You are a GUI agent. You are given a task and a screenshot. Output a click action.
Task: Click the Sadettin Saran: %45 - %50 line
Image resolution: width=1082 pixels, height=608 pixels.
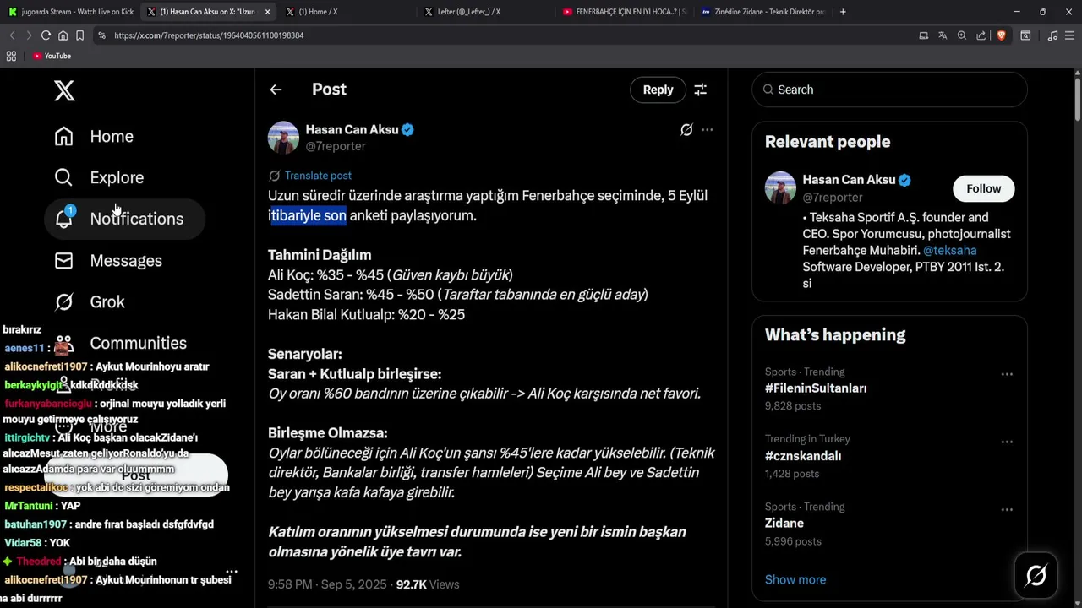(458, 295)
